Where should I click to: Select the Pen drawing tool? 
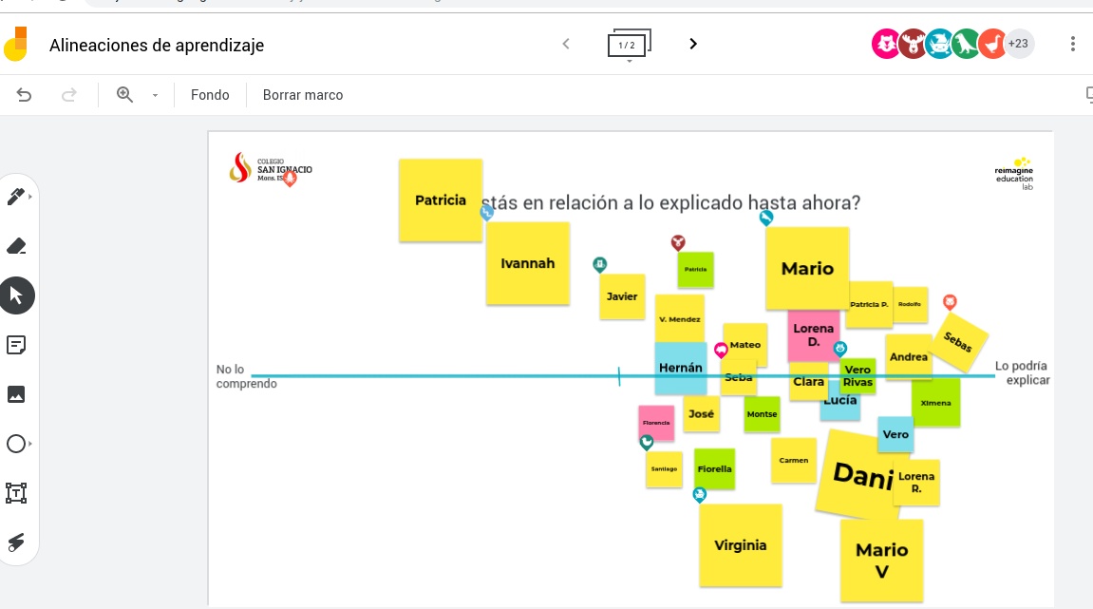[16, 197]
